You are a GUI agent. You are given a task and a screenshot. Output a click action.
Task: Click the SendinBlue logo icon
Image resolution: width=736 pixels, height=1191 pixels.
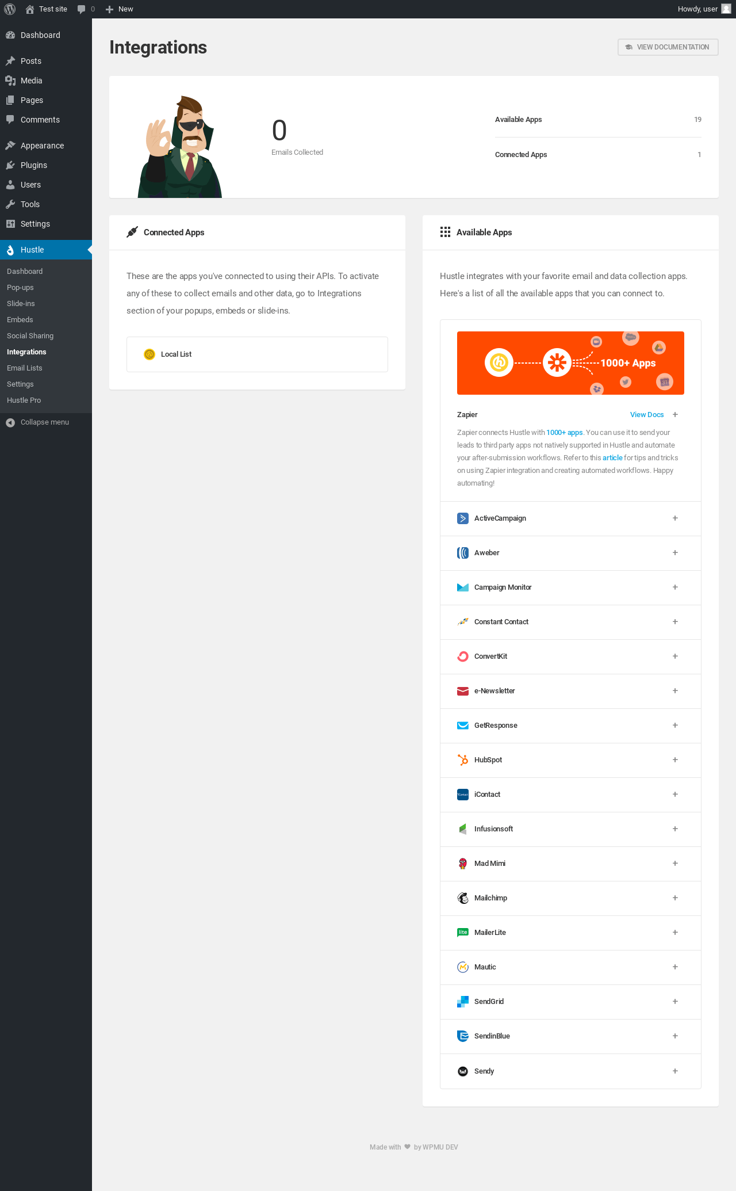pos(463,1036)
